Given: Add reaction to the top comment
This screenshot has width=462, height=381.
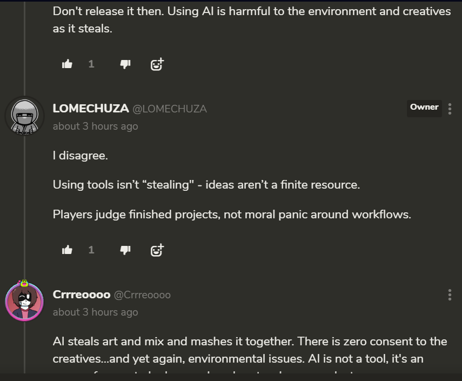Looking at the screenshot, I should [157, 64].
